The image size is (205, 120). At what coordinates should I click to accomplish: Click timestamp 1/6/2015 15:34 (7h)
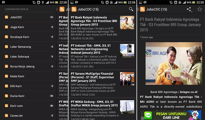82,38
